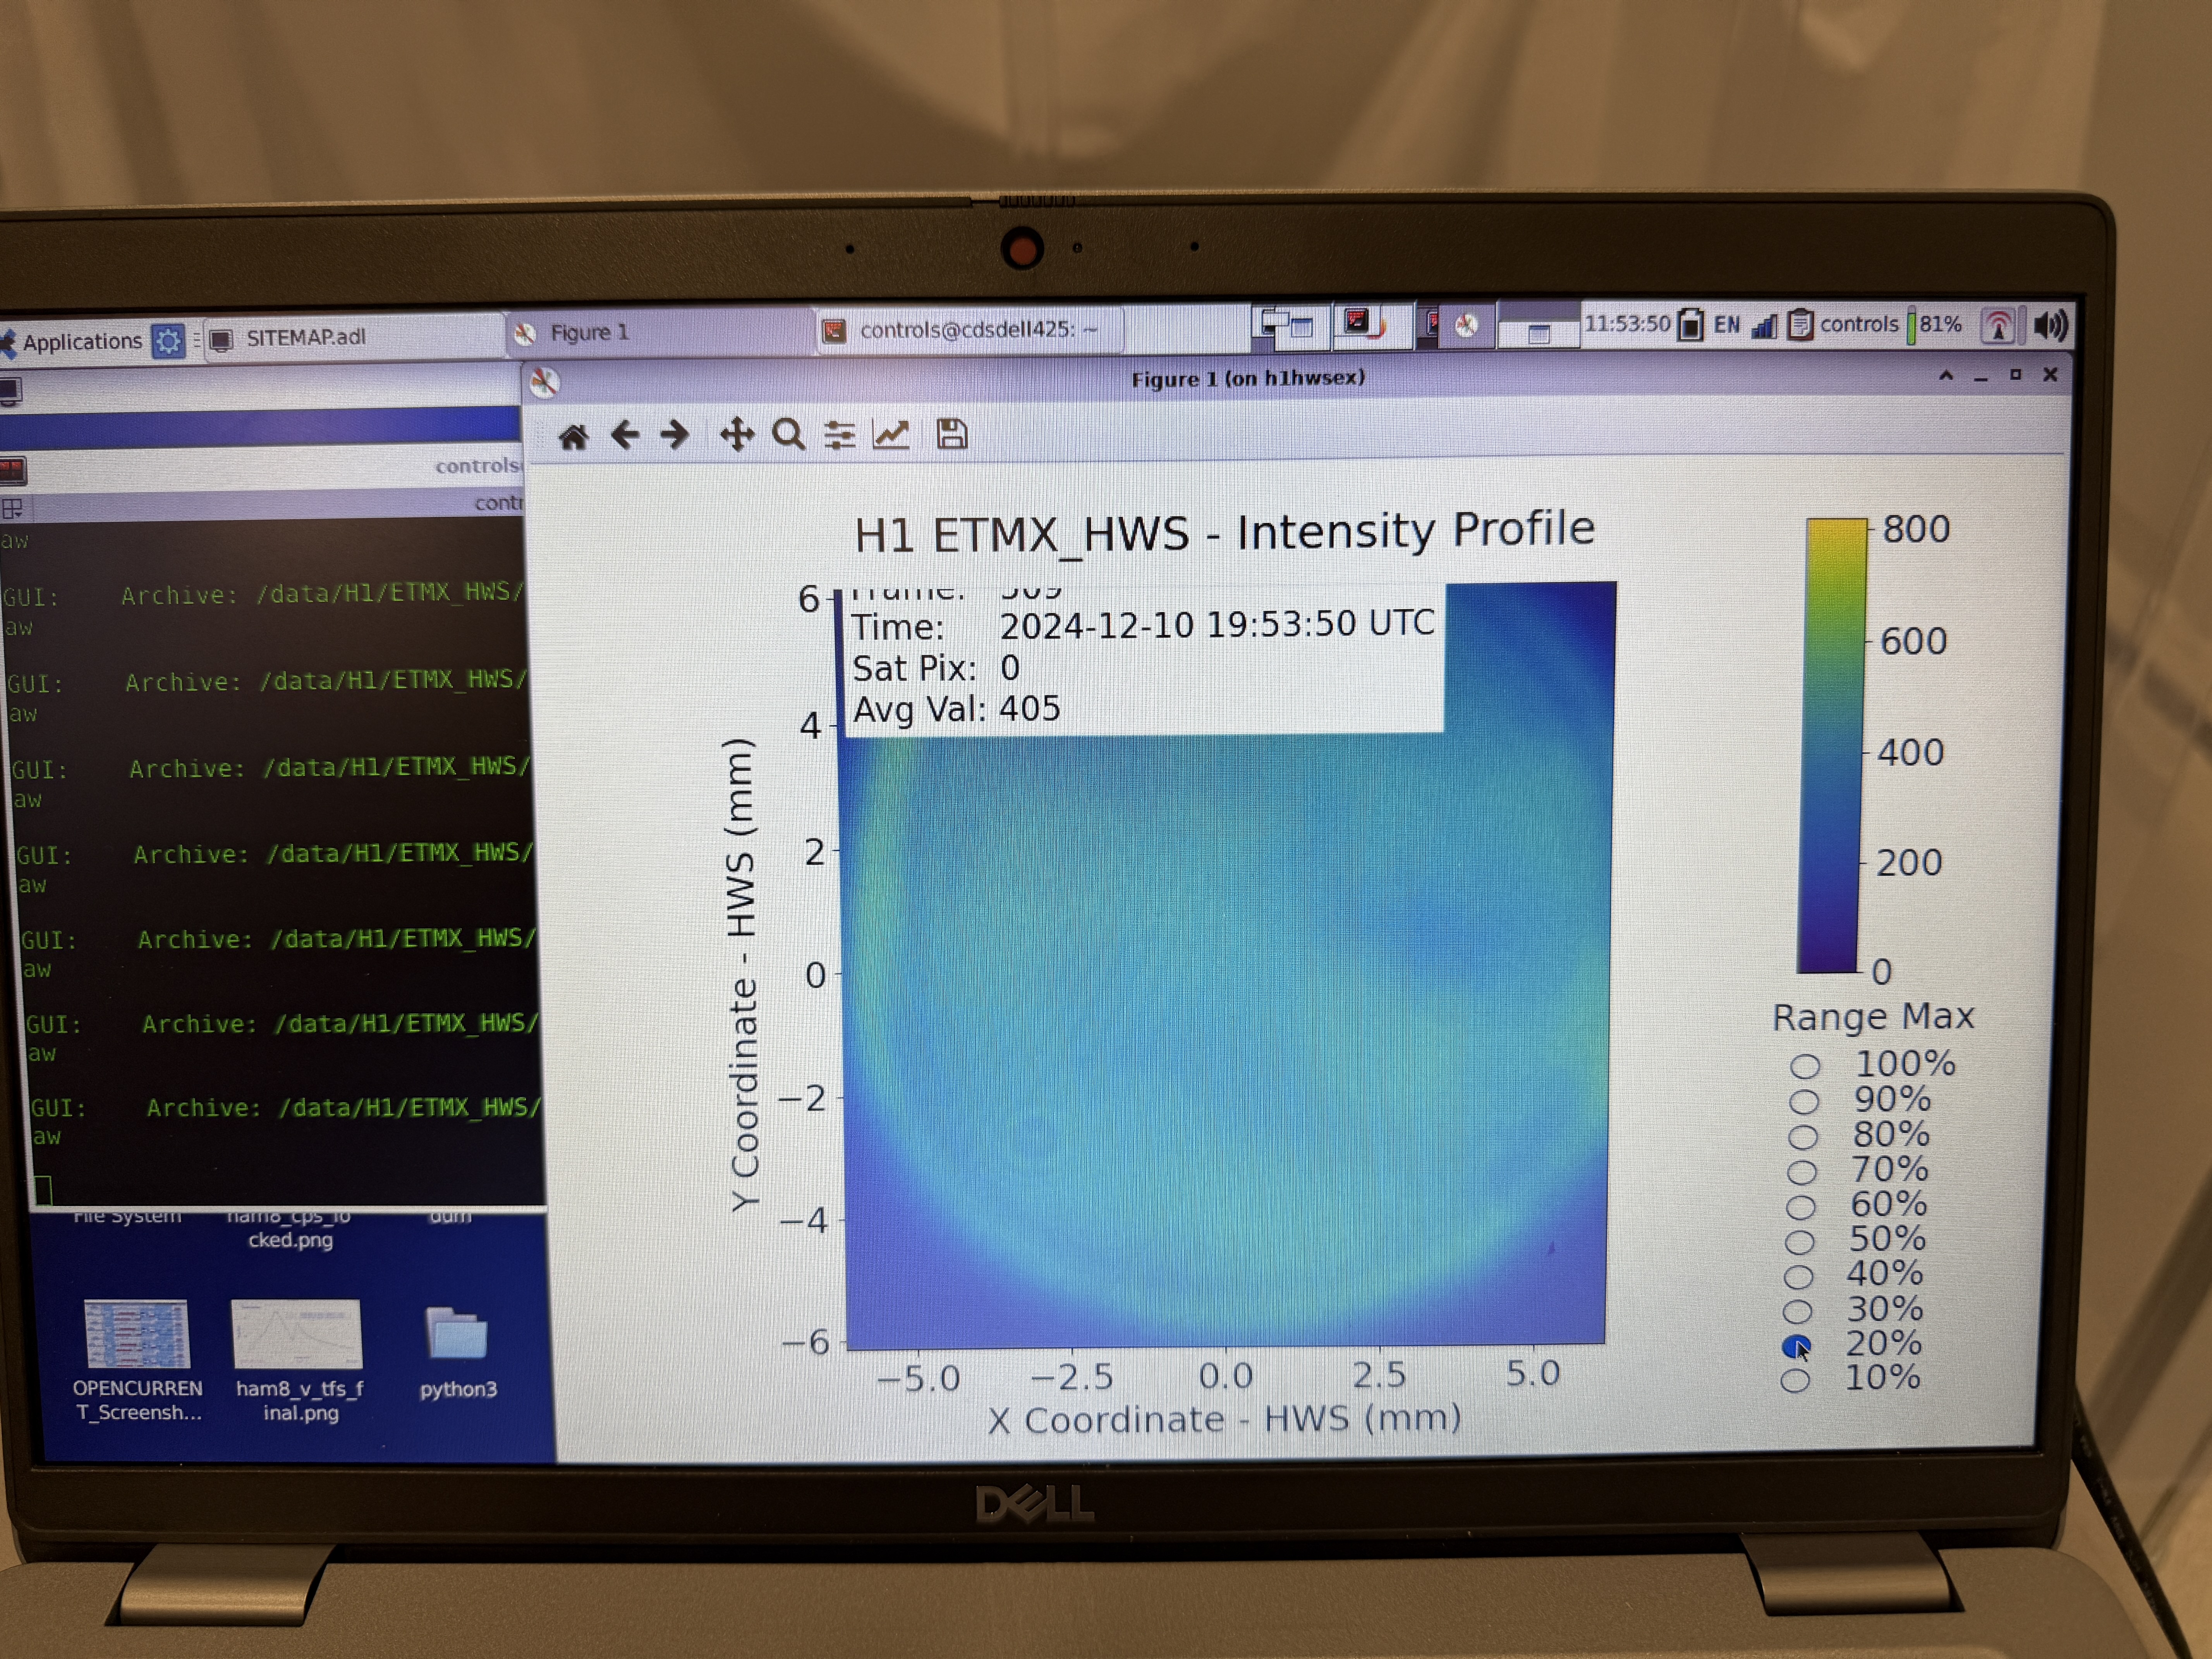Go back to previous plot view

click(625, 435)
